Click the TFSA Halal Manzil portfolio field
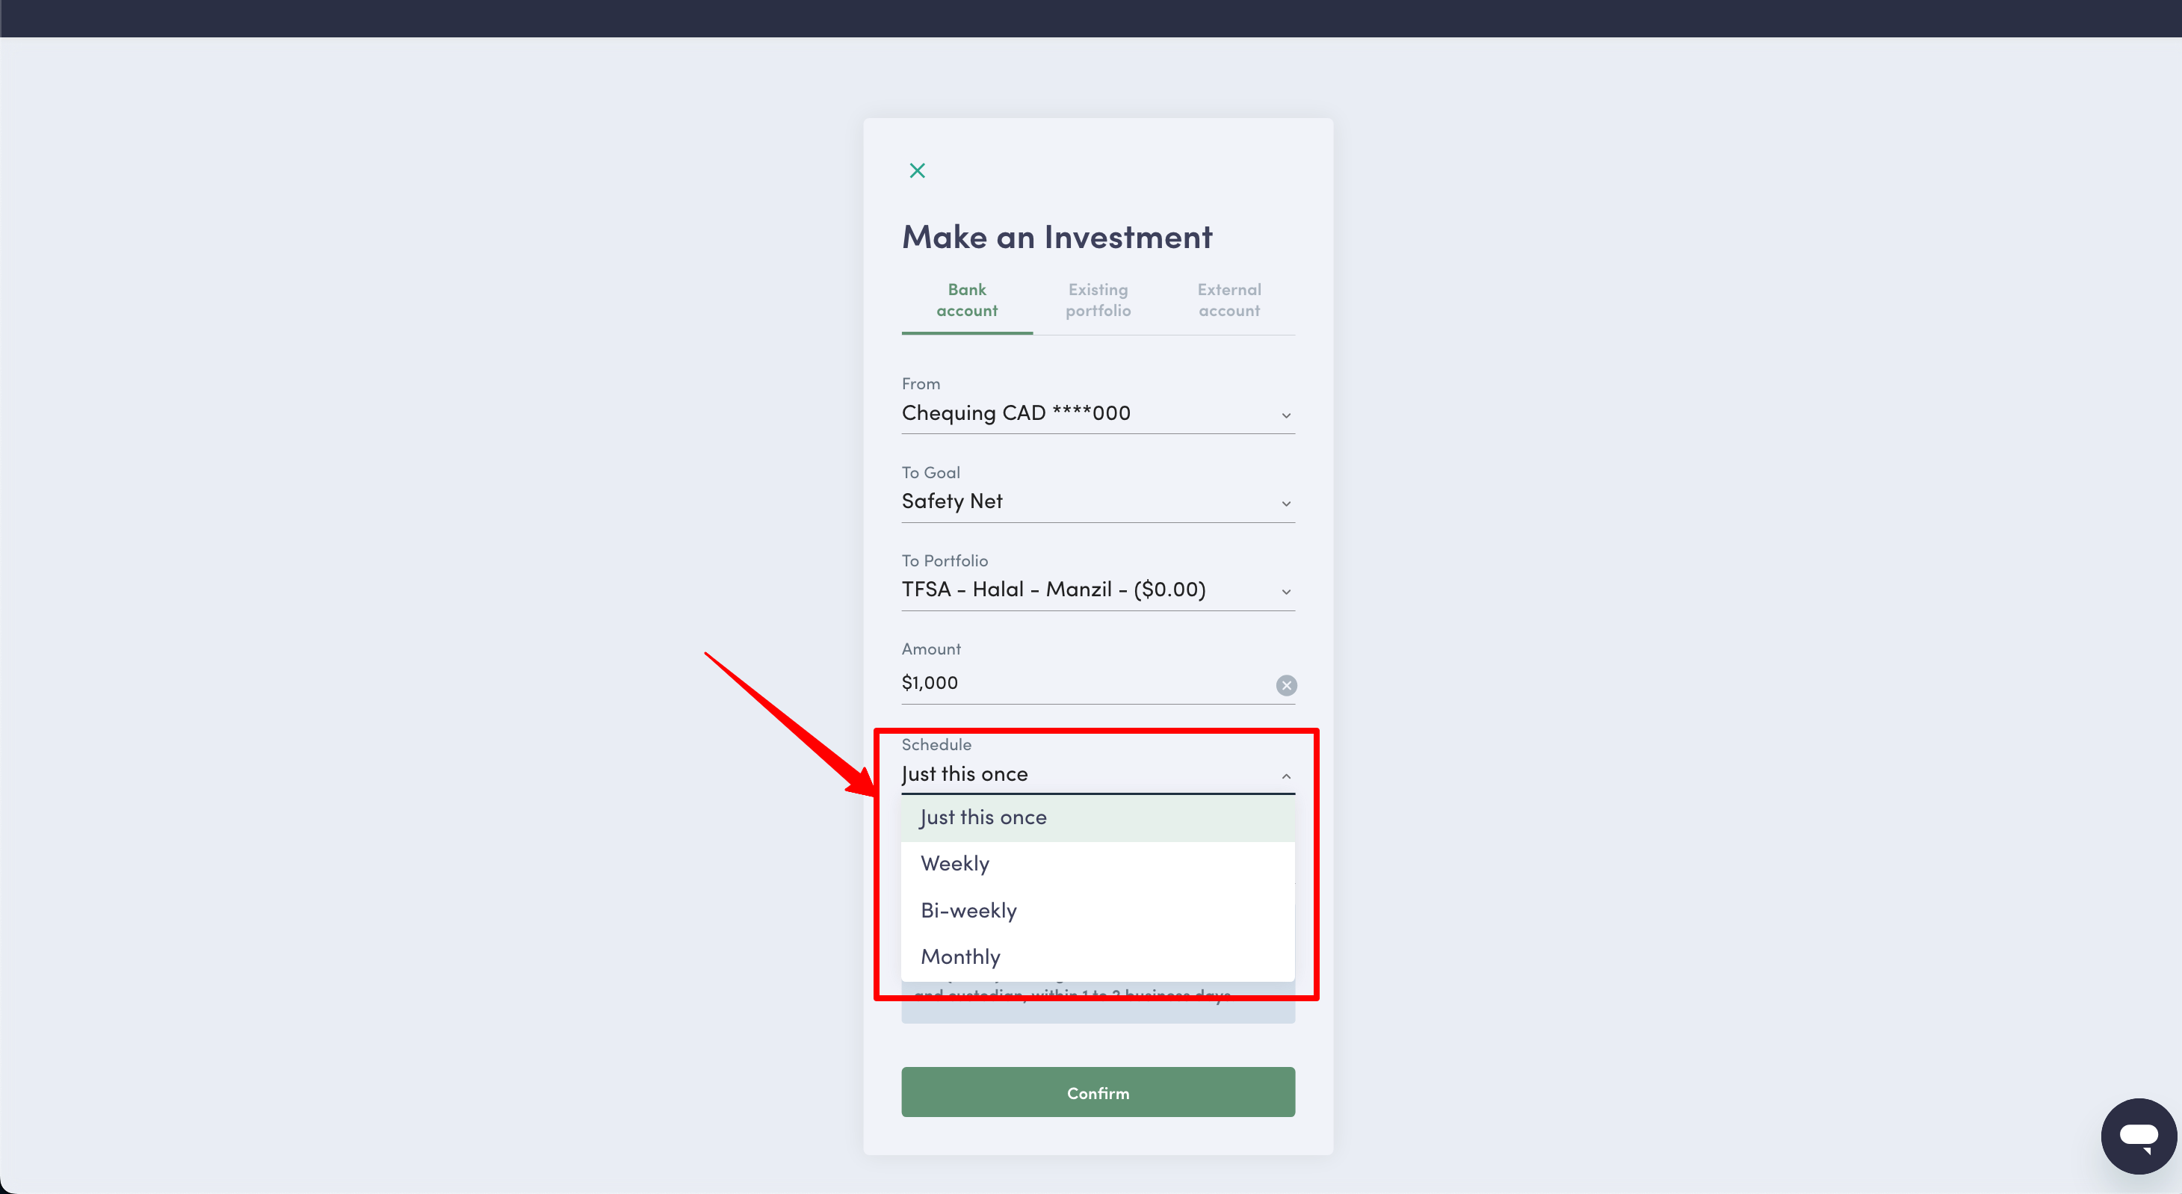The image size is (2182, 1194). [x=1059, y=590]
